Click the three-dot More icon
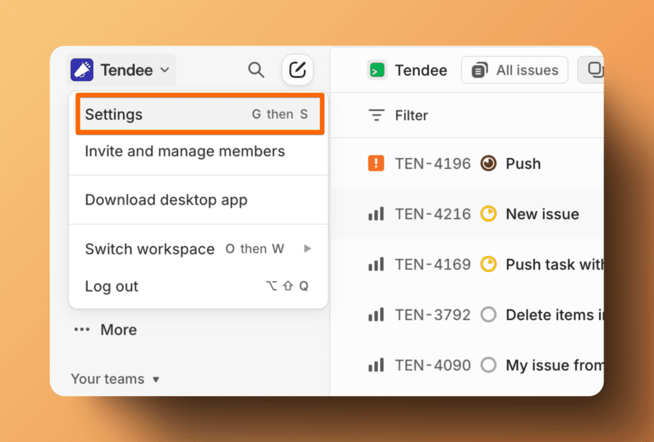The image size is (654, 442). pyautogui.click(x=82, y=330)
